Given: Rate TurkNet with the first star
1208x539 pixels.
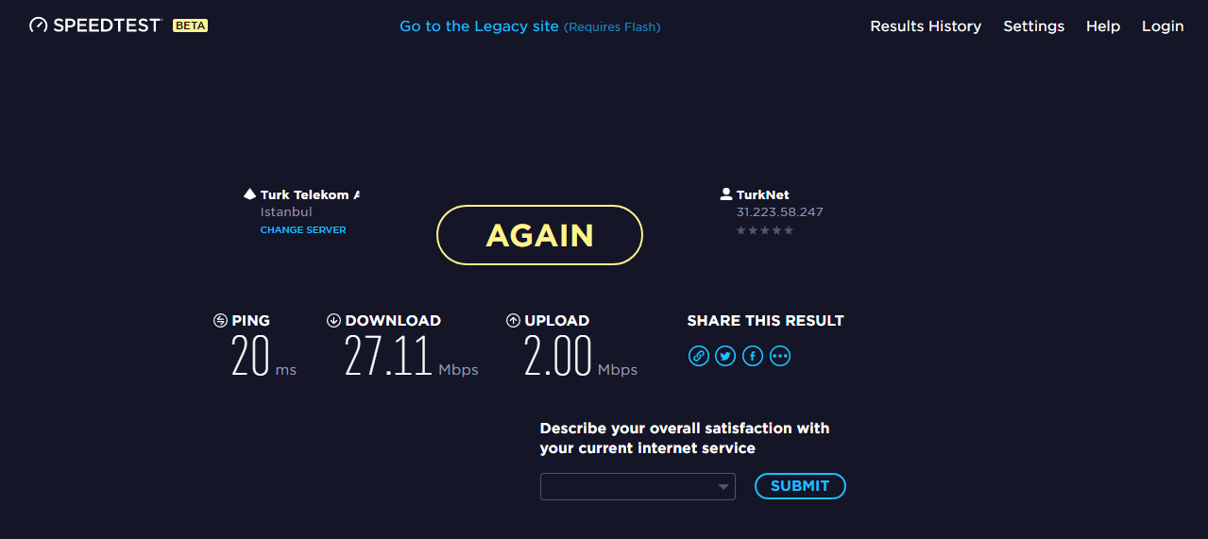Looking at the screenshot, I should [x=741, y=230].
